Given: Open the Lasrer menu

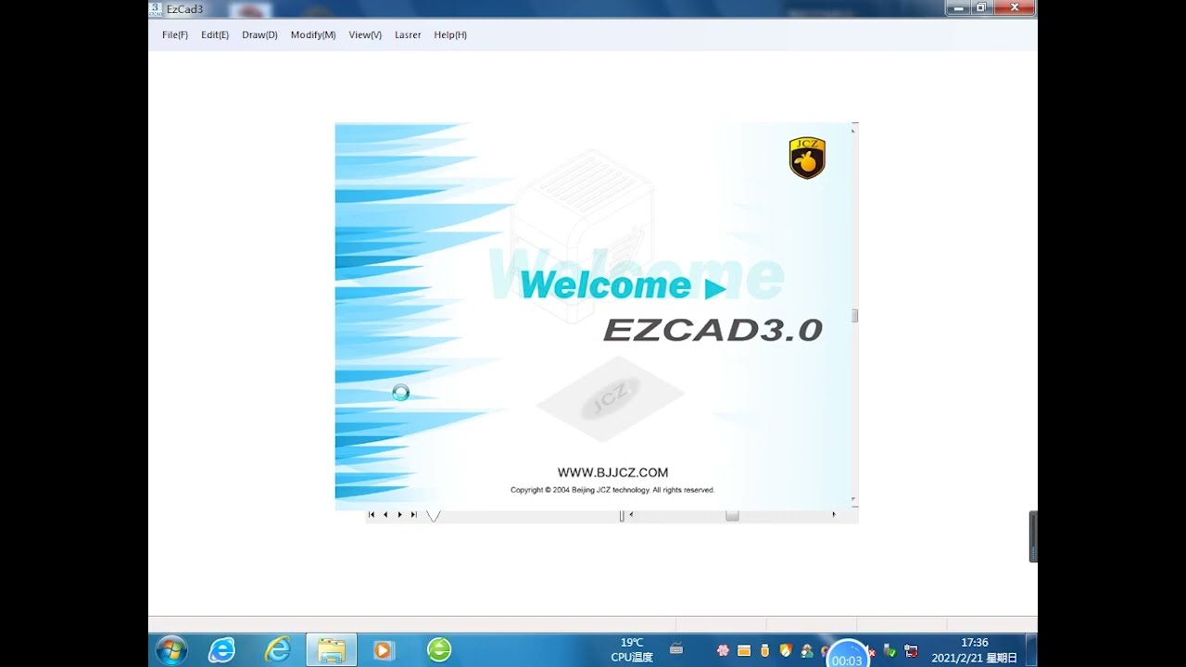Looking at the screenshot, I should coord(408,35).
